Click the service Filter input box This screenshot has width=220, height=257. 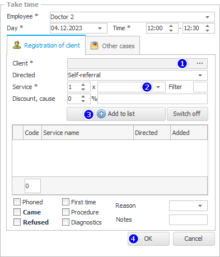tap(200, 87)
